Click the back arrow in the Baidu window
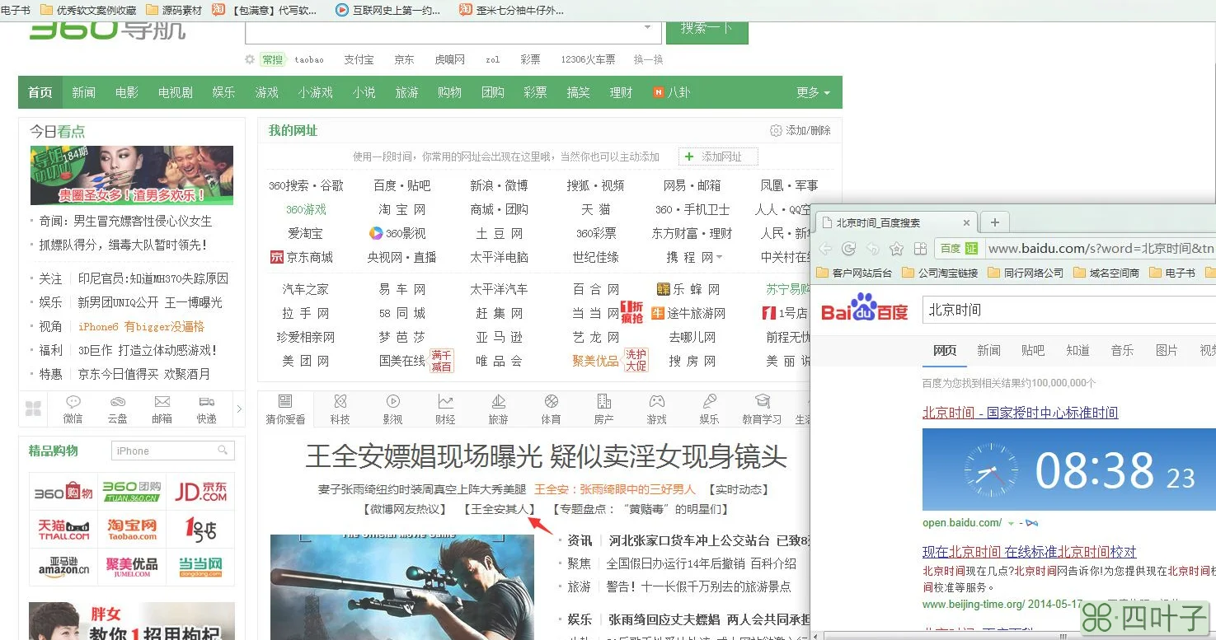The height and width of the screenshot is (640, 1216). pos(825,248)
